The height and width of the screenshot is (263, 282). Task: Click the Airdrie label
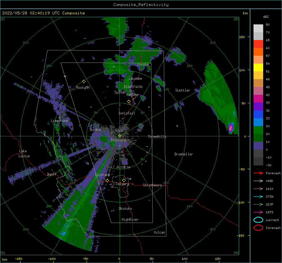(123, 167)
